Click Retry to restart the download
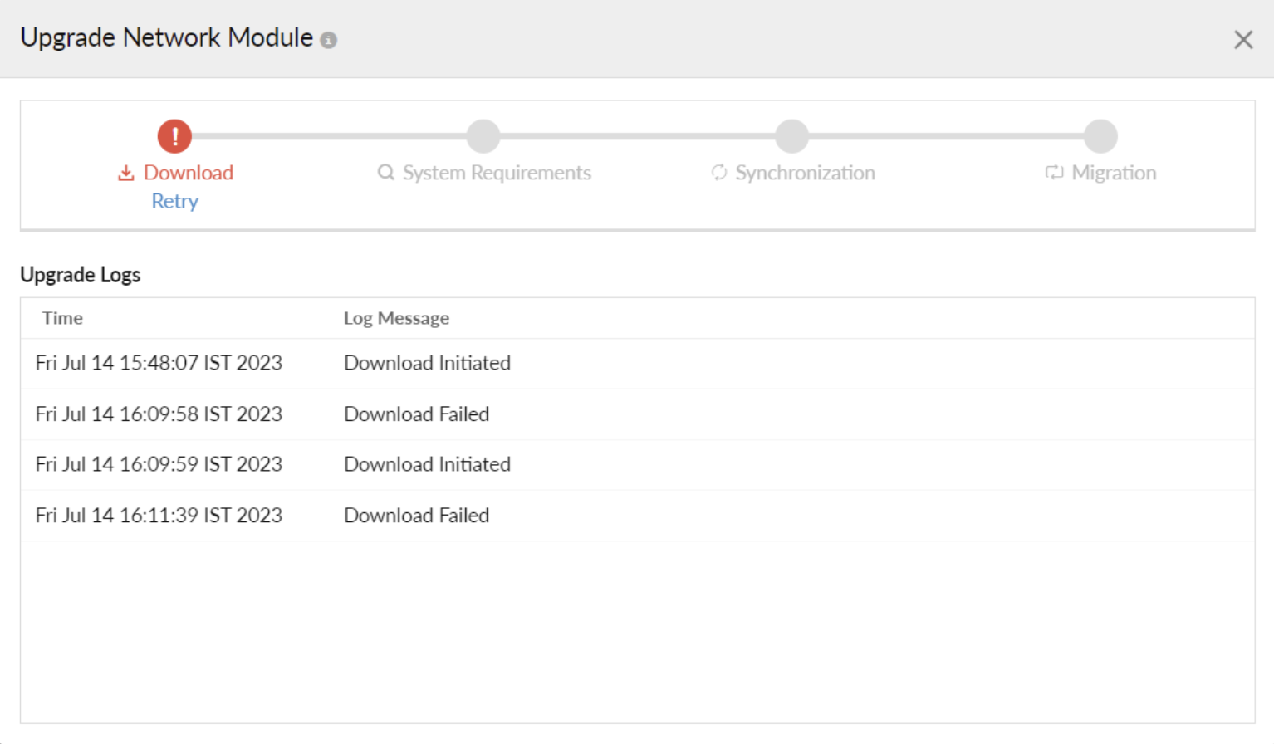1274x744 pixels. pyautogui.click(x=174, y=202)
